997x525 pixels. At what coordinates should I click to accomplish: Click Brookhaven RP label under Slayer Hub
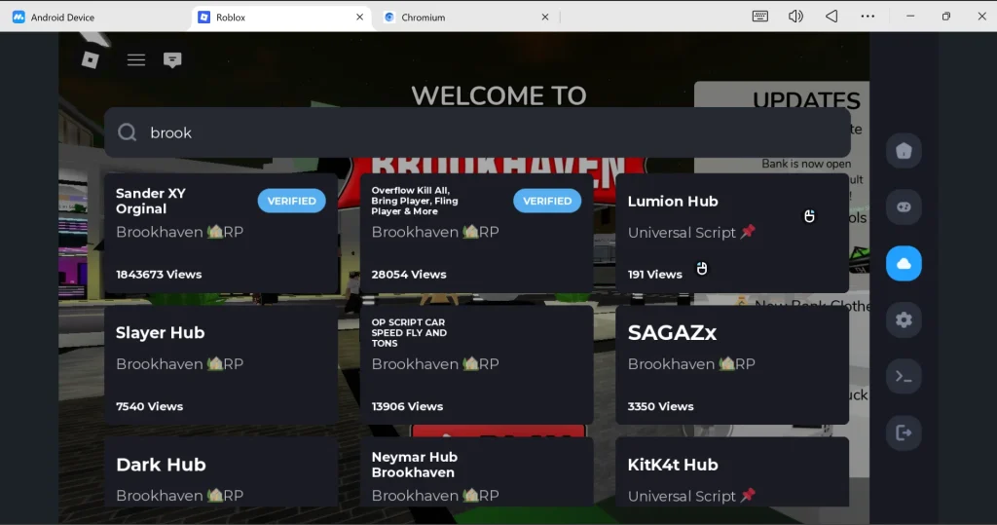pos(180,364)
